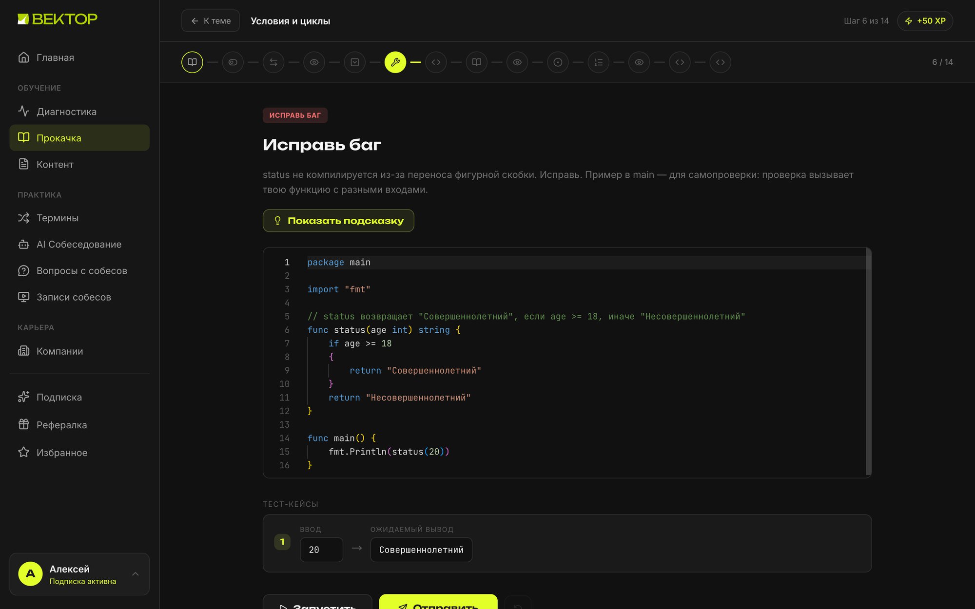Click Показать подсказку hint button
The image size is (975, 609).
tap(338, 221)
